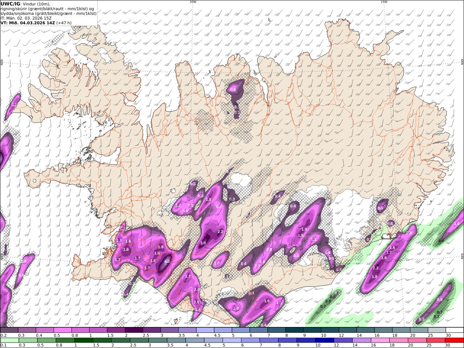Image resolution: width=464 pixels, height=348 pixels.
Task: Click dark teal 8–9 swatch in snow legend
Action: point(294,330)
